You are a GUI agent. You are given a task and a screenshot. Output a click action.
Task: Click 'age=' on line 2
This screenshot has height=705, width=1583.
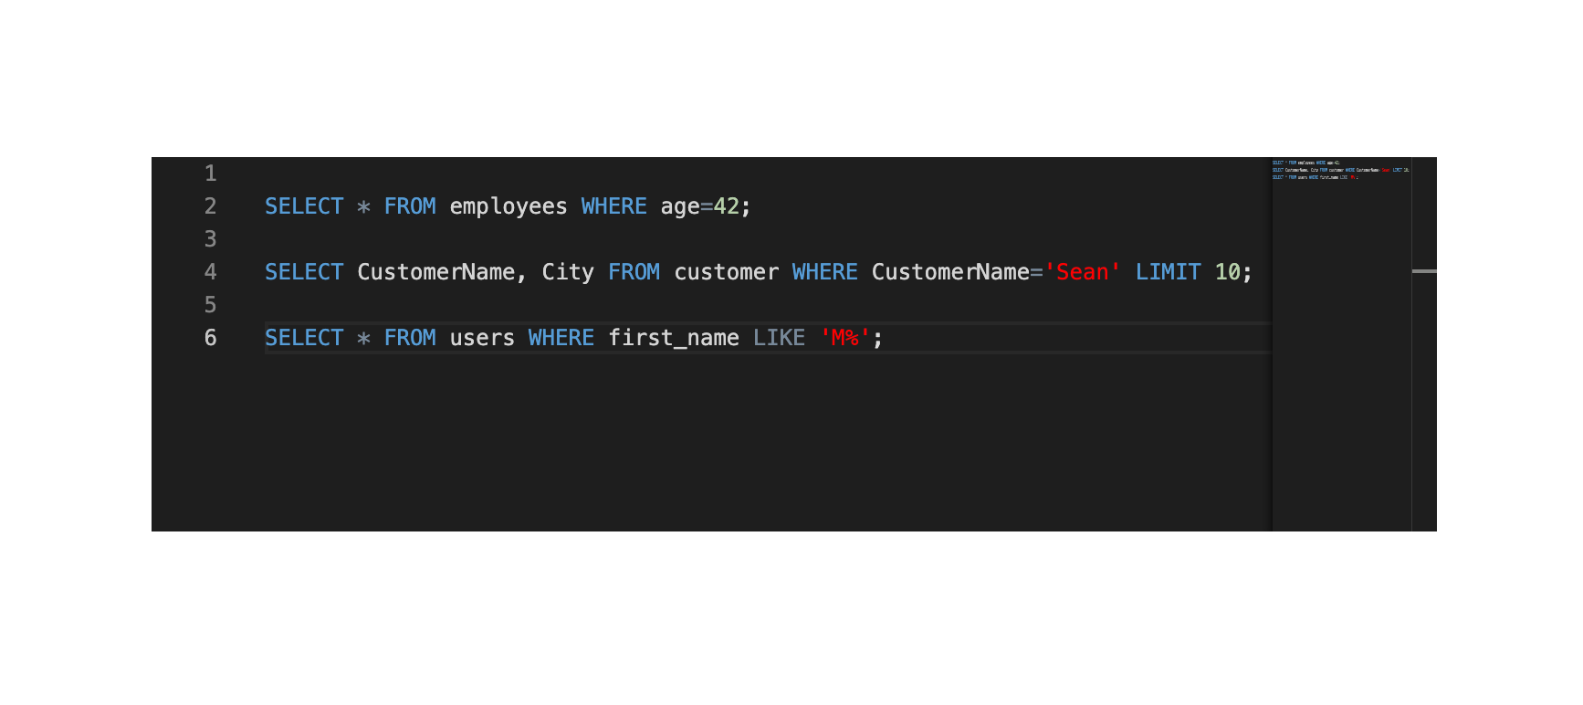[687, 207]
